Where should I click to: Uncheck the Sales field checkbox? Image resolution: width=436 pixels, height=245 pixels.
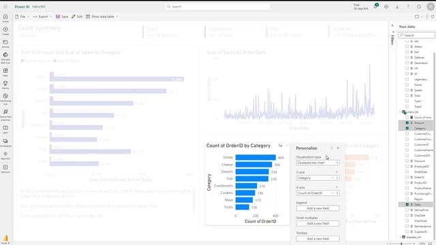407,204
